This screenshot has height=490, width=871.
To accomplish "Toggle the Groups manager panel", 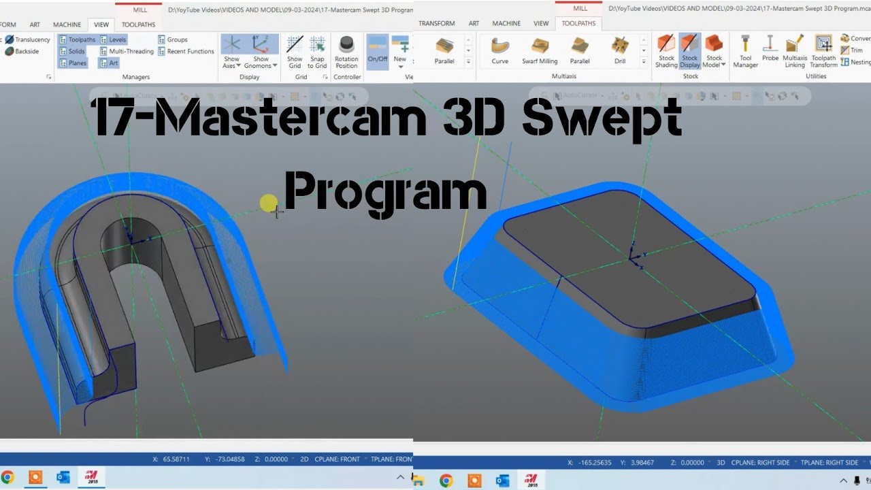I will (173, 39).
